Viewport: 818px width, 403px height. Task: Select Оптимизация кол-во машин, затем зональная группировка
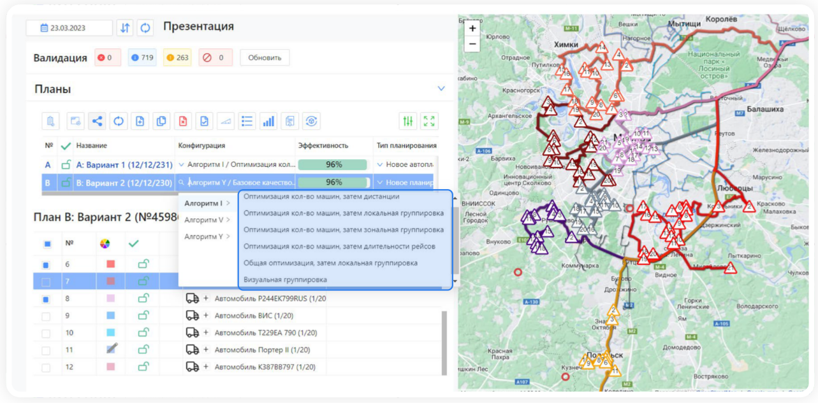[344, 229]
